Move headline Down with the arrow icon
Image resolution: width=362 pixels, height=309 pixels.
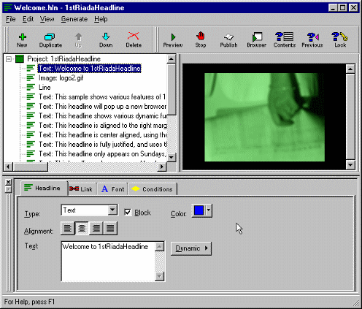(106, 40)
